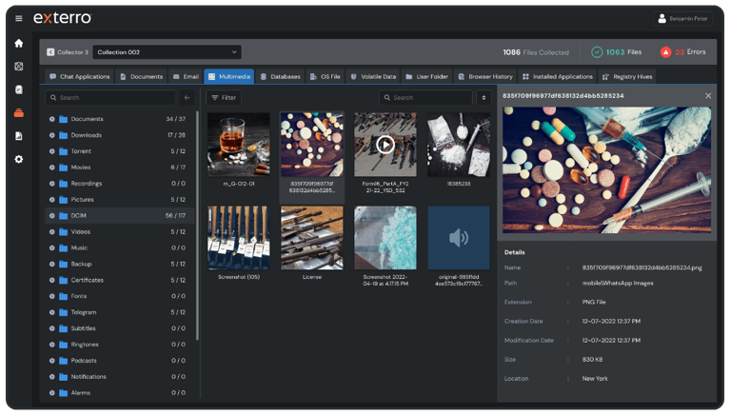Viewport: 731px width, 415px height.
Task: Expand the Documents folder
Action: (x=51, y=119)
